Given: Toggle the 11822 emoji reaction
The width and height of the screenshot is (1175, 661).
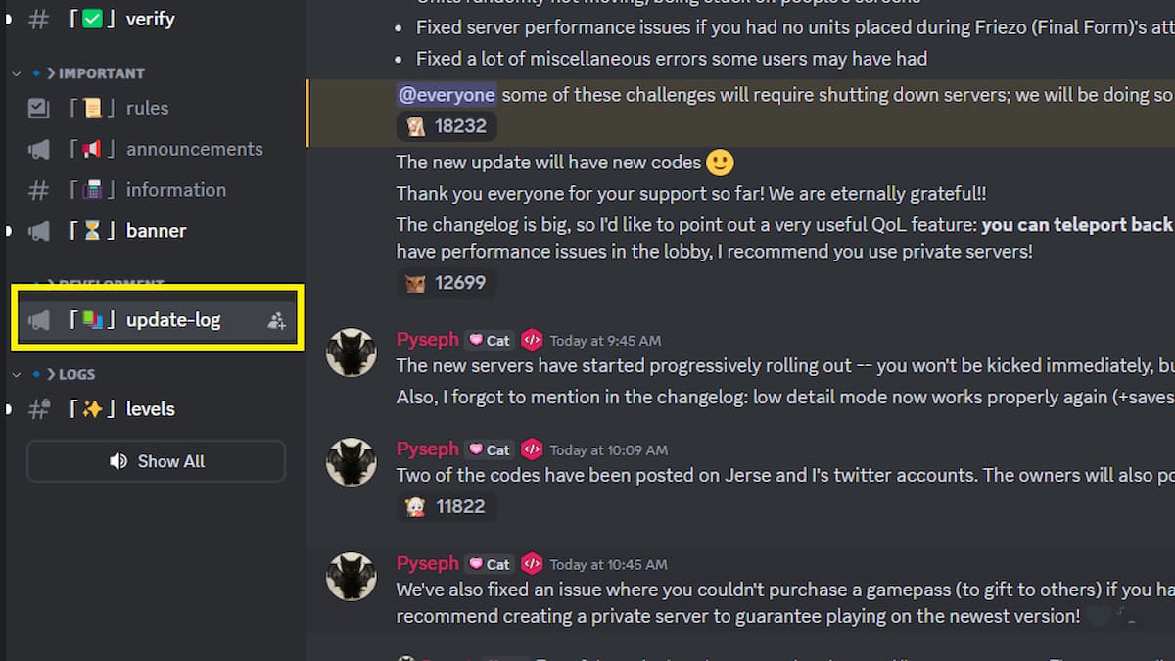Looking at the screenshot, I should (x=446, y=506).
